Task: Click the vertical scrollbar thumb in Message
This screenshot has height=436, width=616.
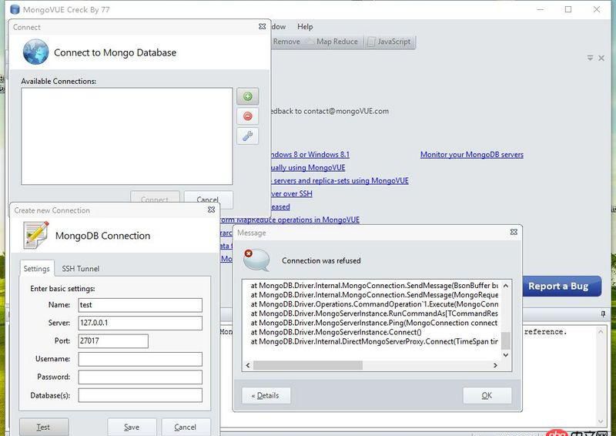Action: [506, 340]
